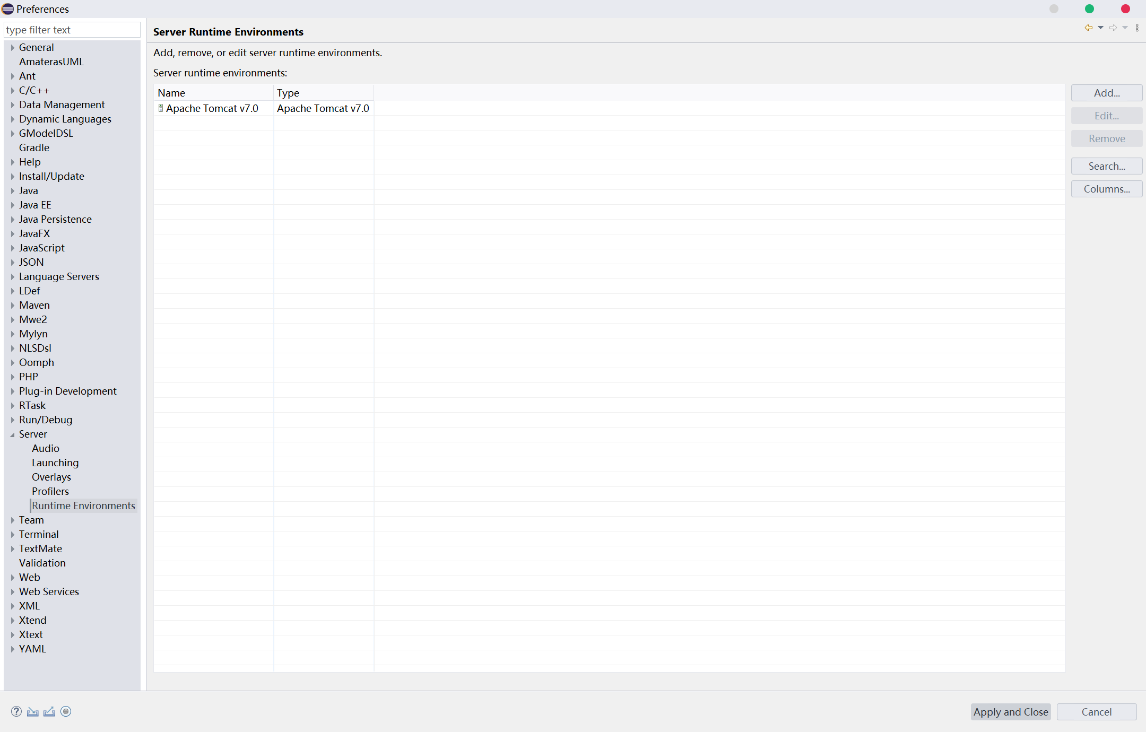The image size is (1146, 732).
Task: Select Launching under Server
Action: [55, 463]
